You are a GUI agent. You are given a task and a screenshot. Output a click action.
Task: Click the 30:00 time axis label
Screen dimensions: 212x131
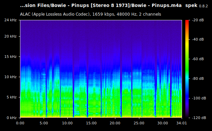(163, 123)
